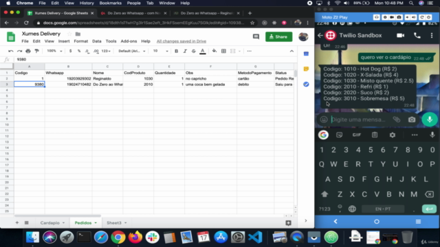Open Keep in the Sheets side panel
Image resolution: width=440 pixels, height=247 pixels.
pyautogui.click(x=306, y=69)
